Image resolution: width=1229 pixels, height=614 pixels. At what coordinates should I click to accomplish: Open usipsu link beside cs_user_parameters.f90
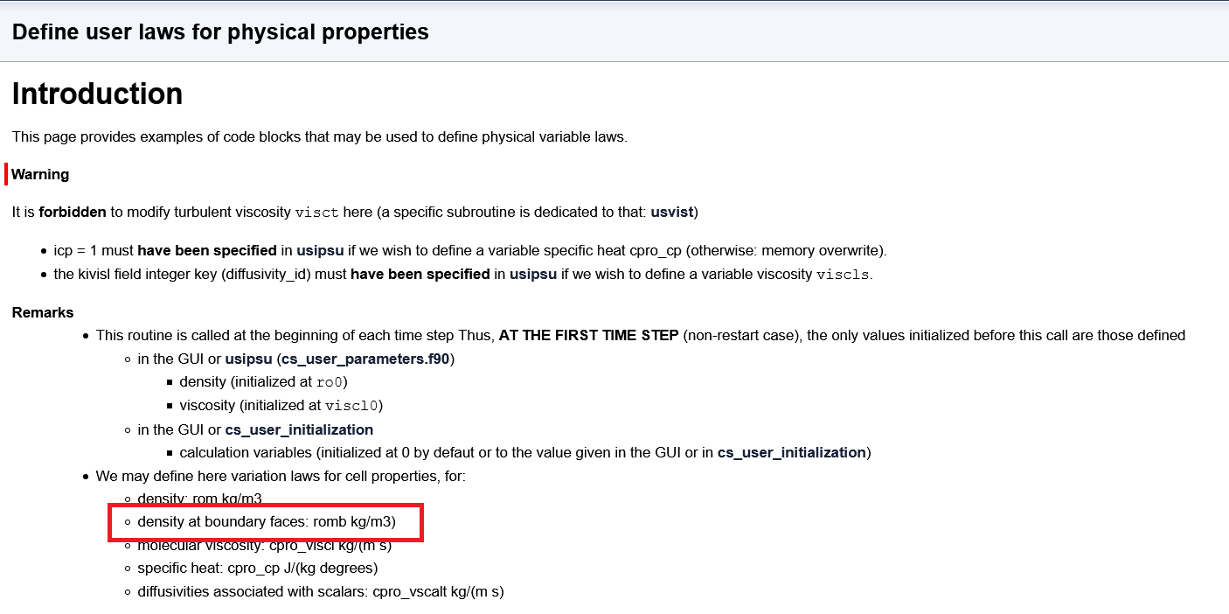click(248, 359)
